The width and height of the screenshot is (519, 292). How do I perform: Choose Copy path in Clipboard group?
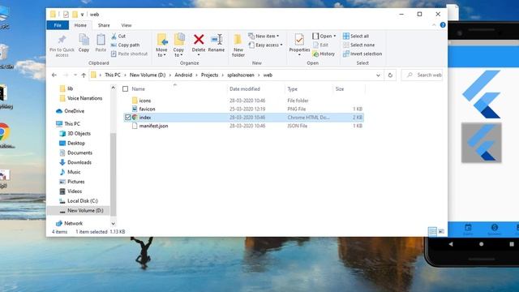[x=125, y=45]
